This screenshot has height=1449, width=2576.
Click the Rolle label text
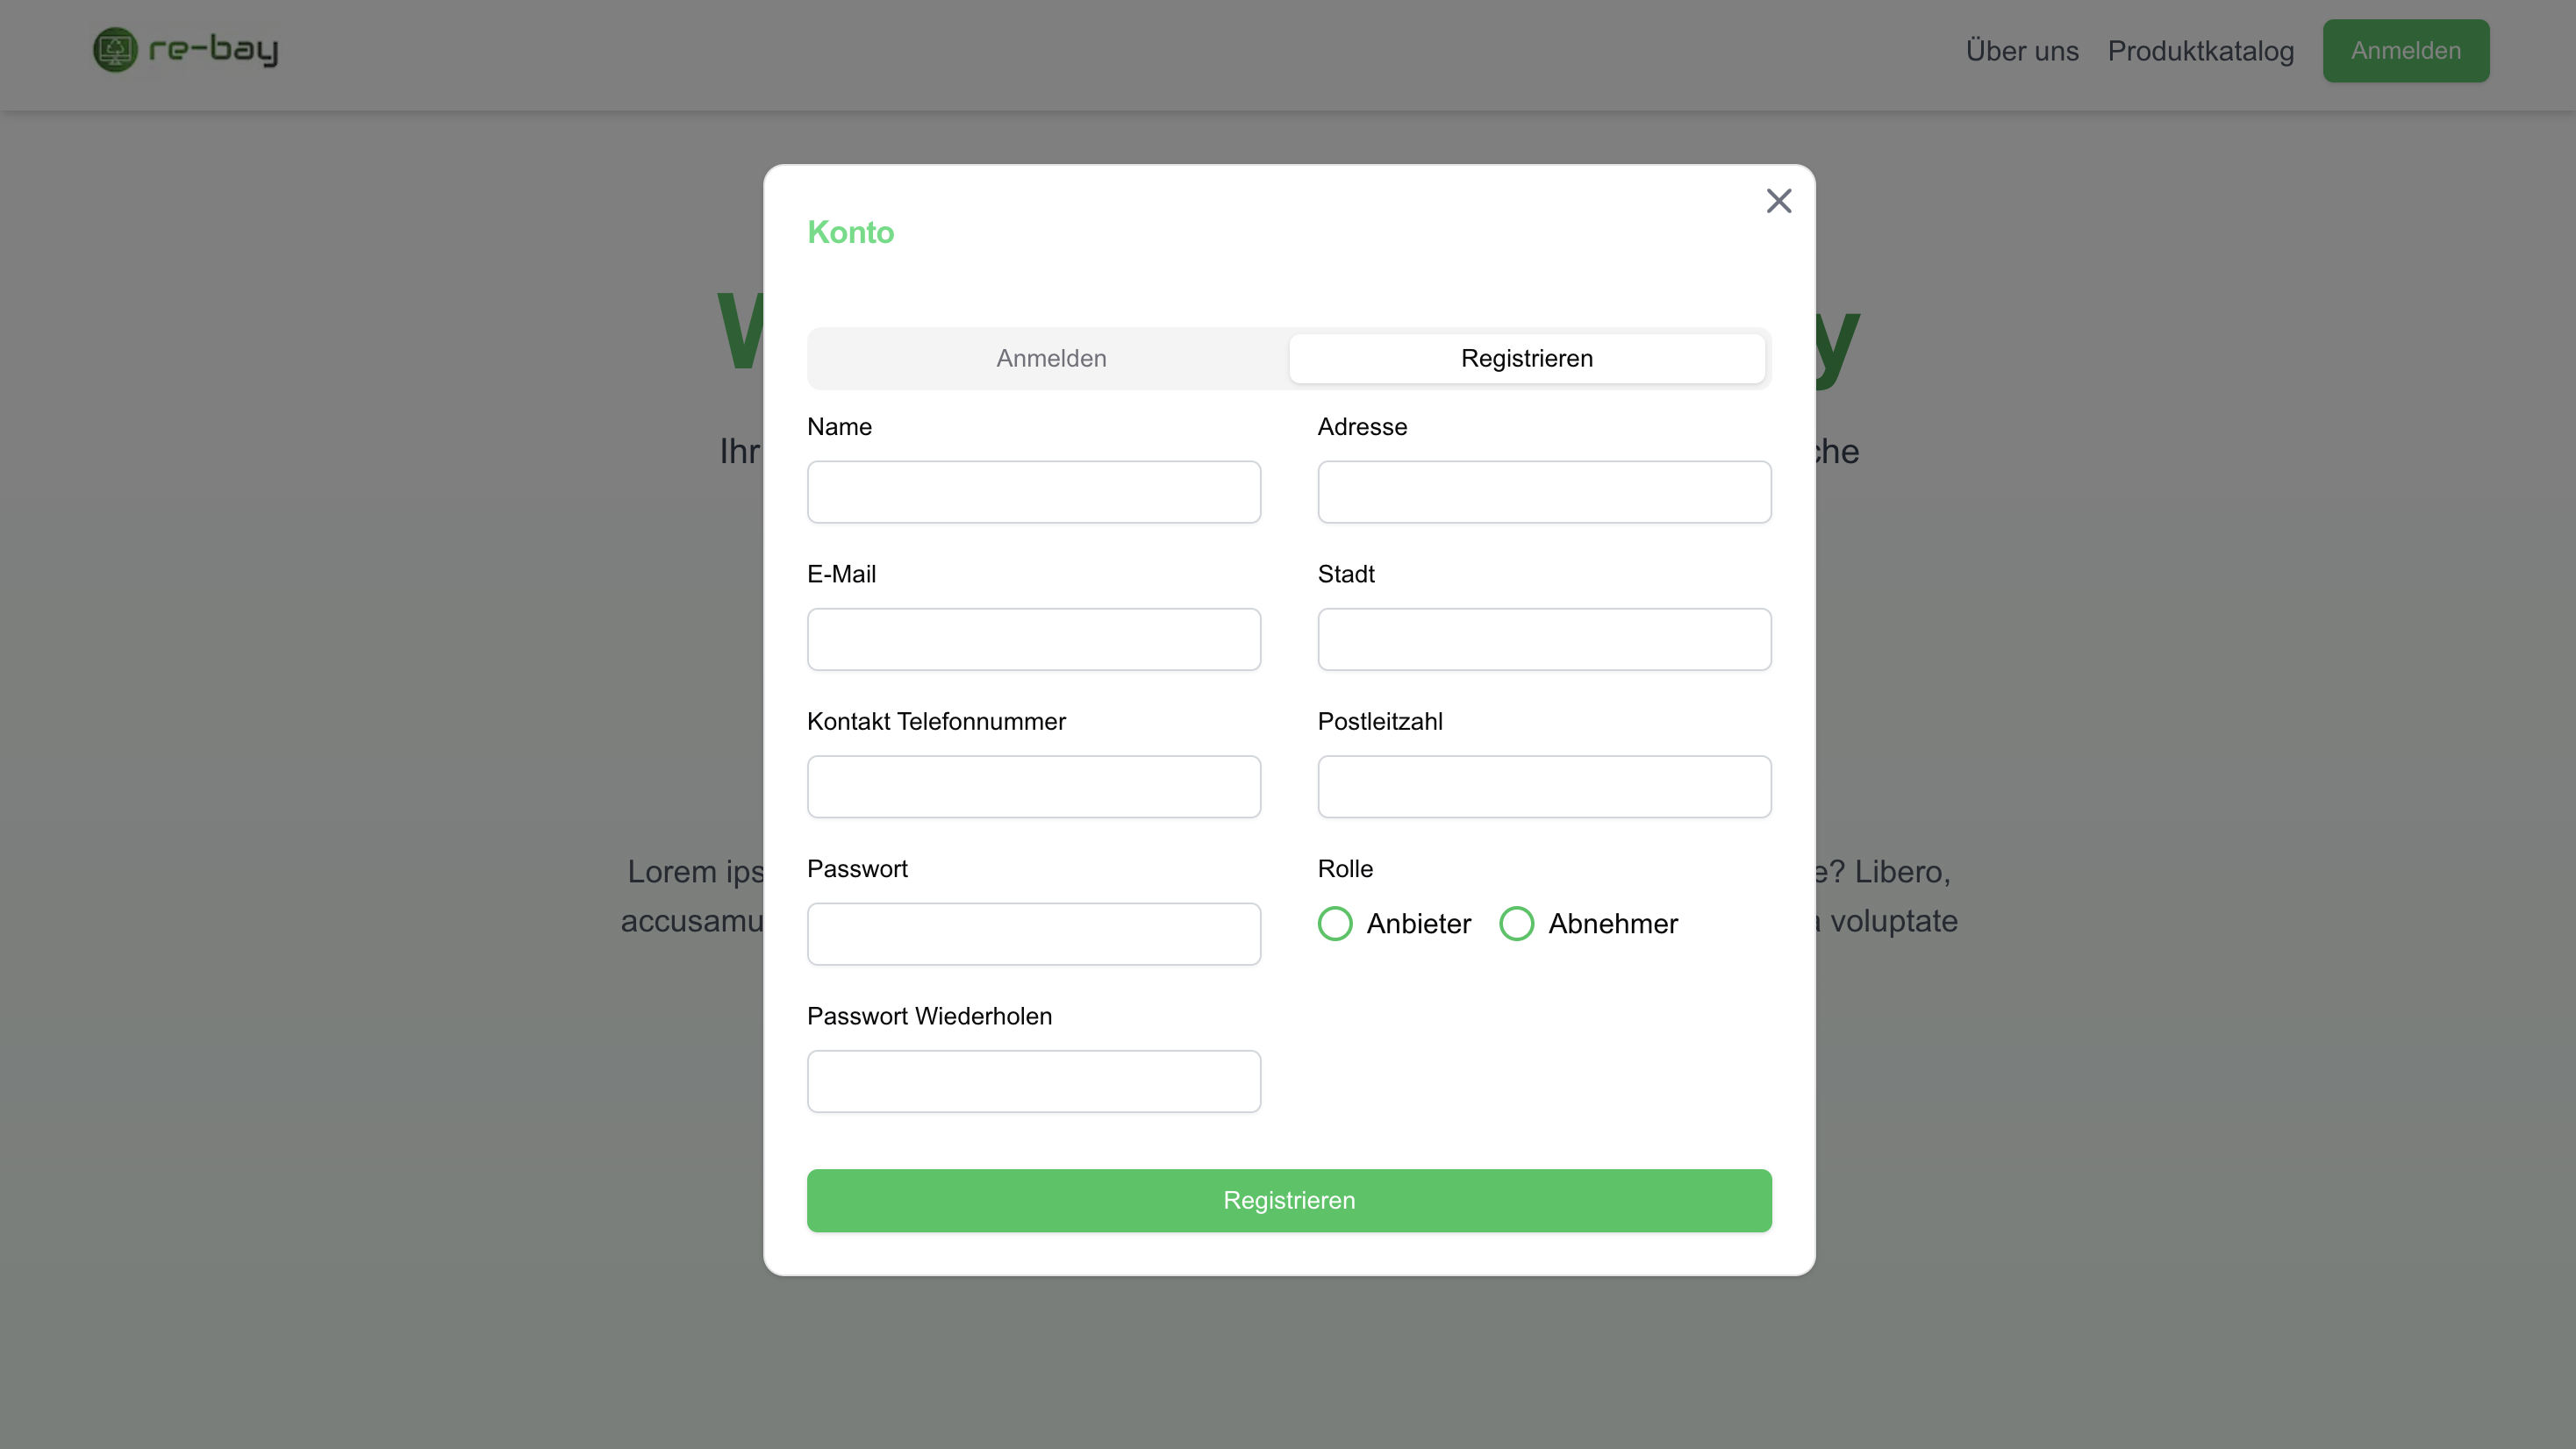point(1345,868)
